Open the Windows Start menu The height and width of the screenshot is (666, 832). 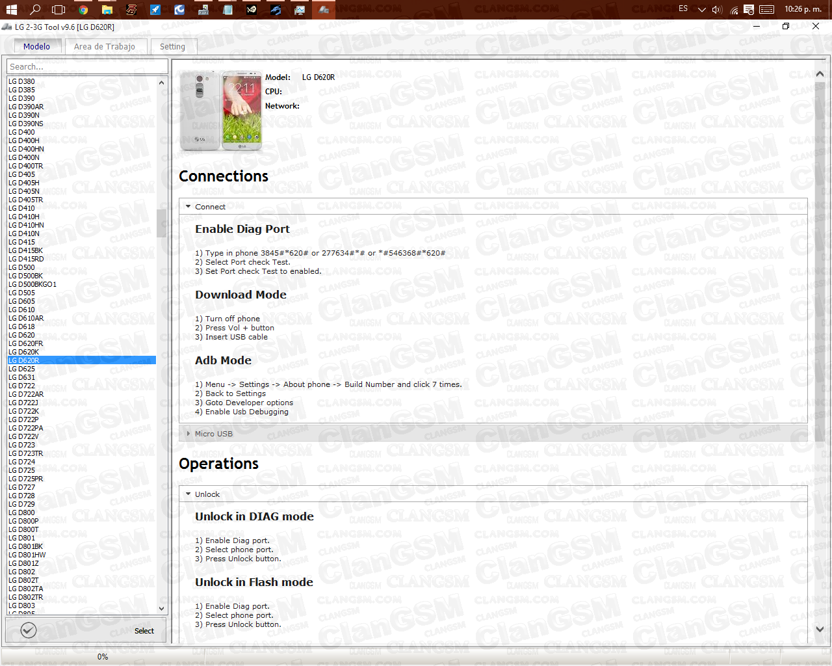(x=11, y=9)
